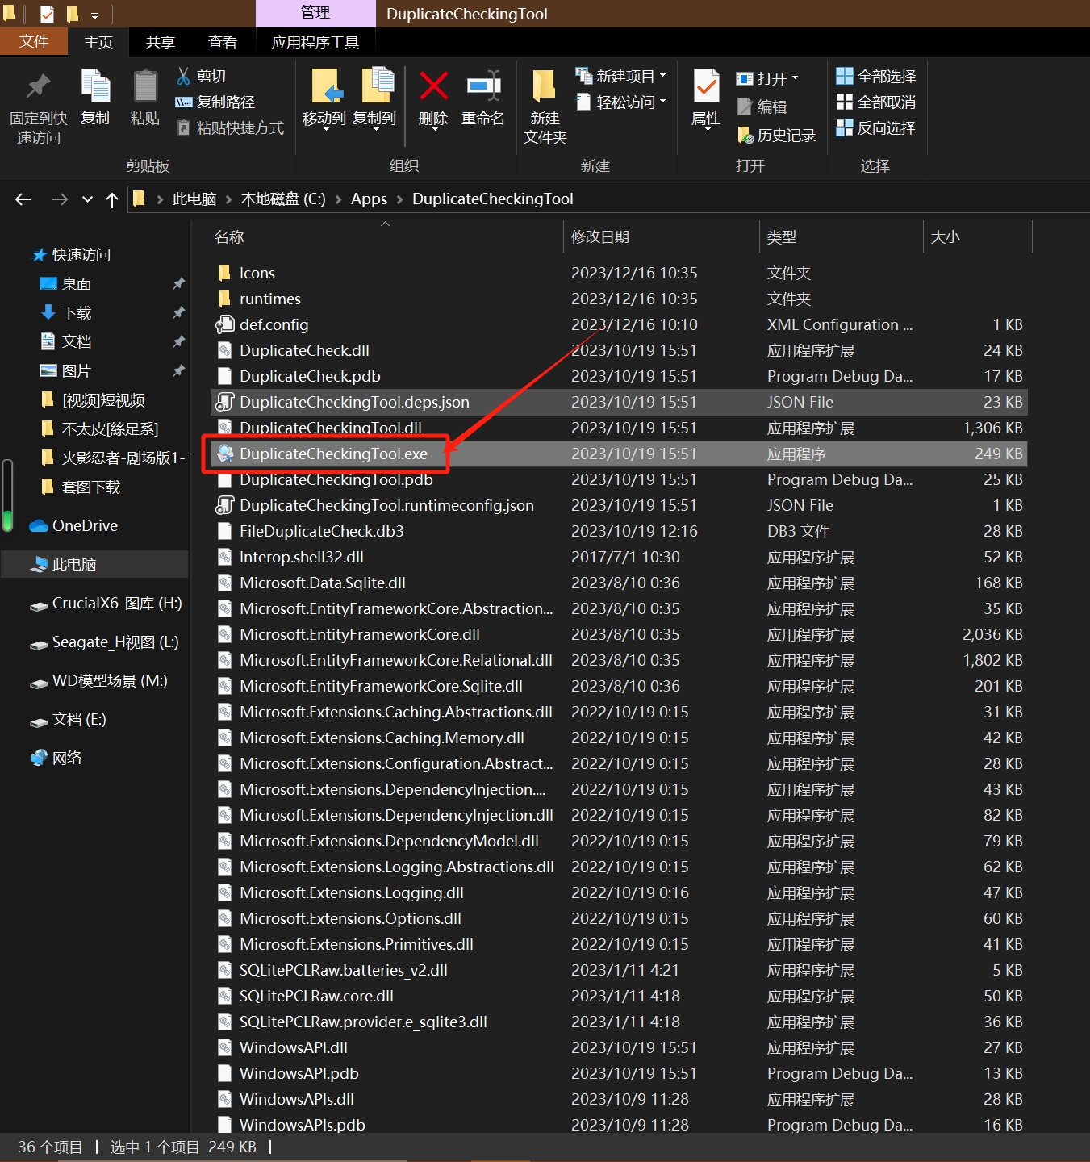Click Paste shortcut (粘贴快捷方式)
This screenshot has width=1090, height=1162.
point(230,127)
